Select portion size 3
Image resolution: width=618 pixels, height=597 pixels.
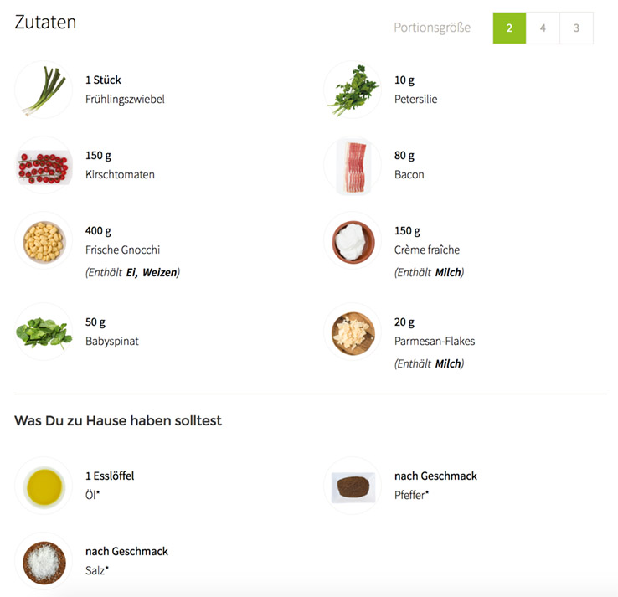pos(576,28)
